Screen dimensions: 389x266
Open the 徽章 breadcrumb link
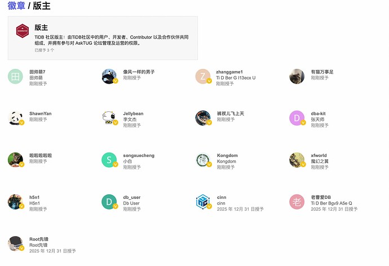click(x=16, y=6)
